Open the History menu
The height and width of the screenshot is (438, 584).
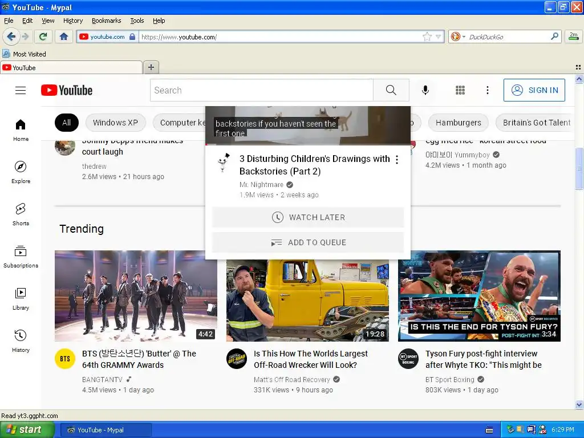(x=73, y=21)
